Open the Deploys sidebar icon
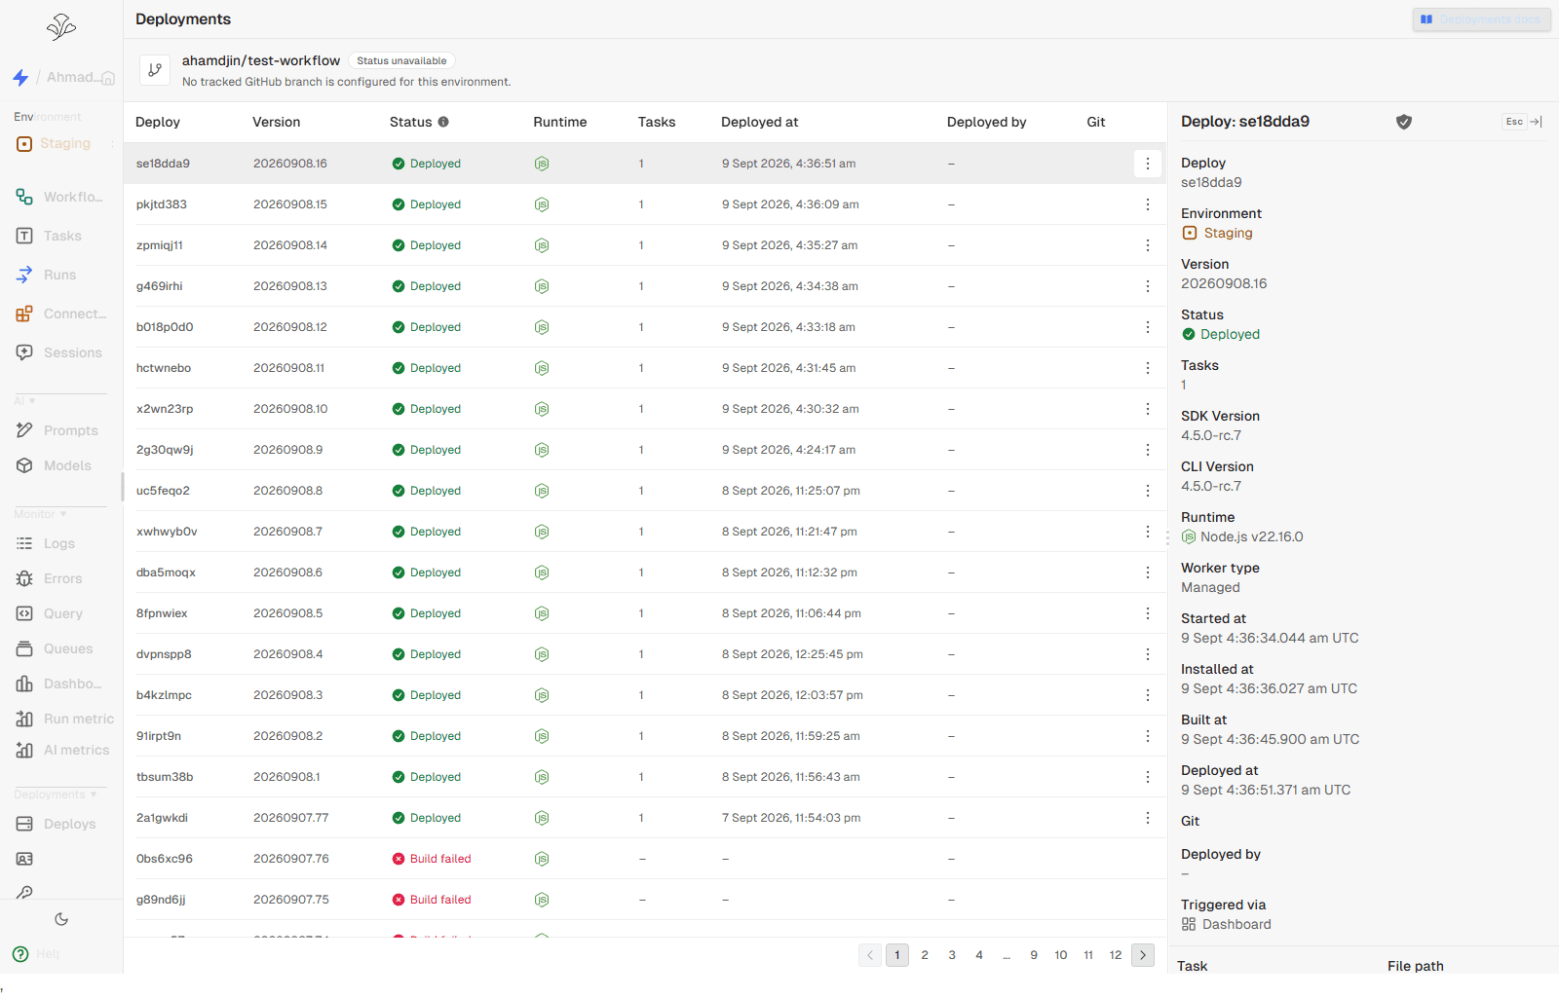Viewport: 1559px width, 997px height. click(24, 824)
